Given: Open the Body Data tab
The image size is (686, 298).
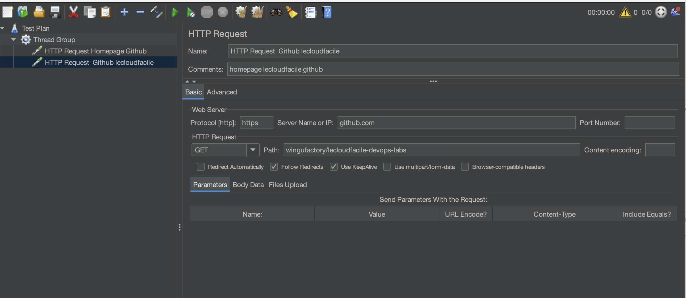Looking at the screenshot, I should coord(248,185).
